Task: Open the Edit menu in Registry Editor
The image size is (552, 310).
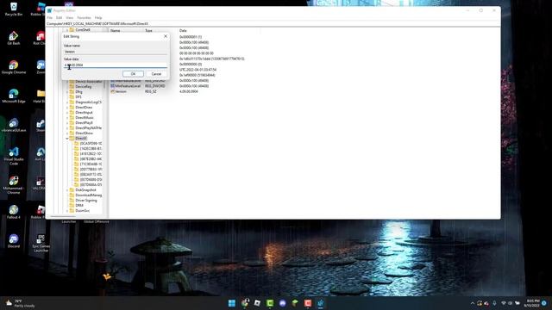Action: pyautogui.click(x=60, y=17)
